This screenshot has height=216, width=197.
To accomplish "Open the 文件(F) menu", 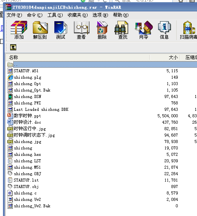I will point(14,15).
